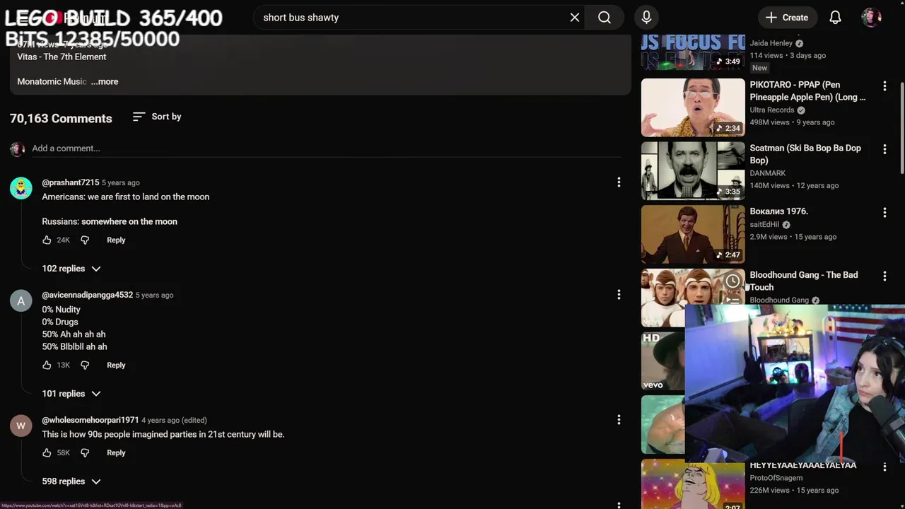Open @avicennadipangga4532 channel link

(x=87, y=295)
